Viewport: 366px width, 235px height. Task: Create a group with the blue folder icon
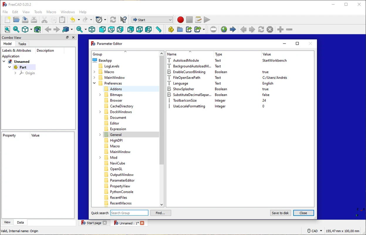click(180, 29)
